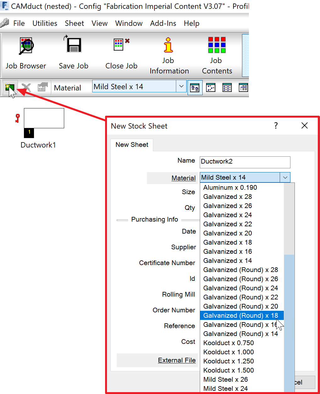Choose Mild Steel x 26

pyautogui.click(x=242, y=380)
